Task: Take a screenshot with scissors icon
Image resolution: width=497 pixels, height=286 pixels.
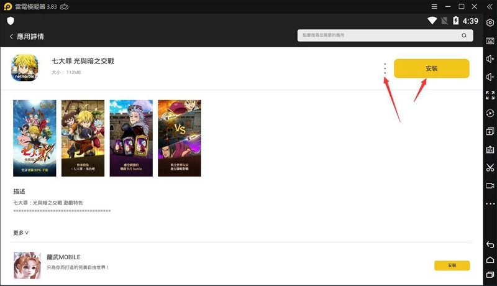Action: [490, 167]
